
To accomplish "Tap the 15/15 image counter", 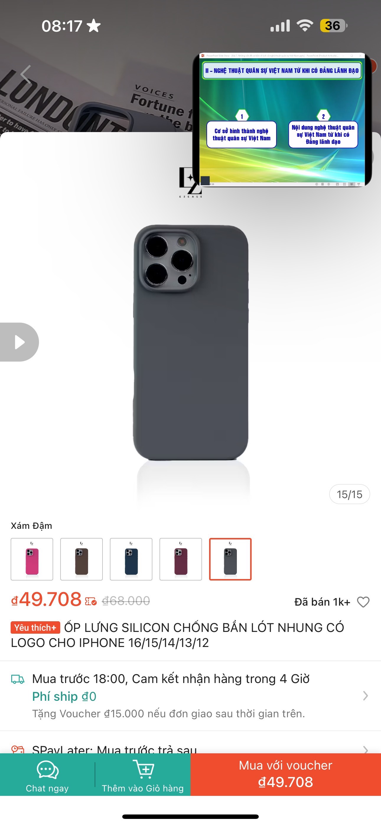I will 349,494.
